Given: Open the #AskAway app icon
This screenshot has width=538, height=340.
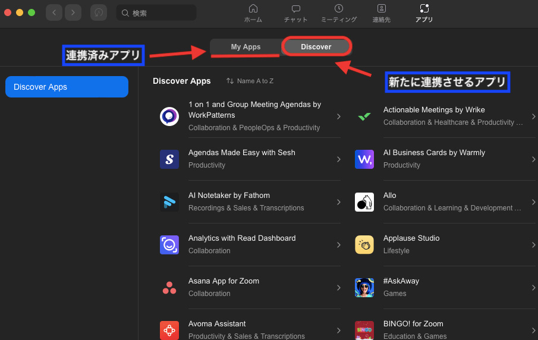Looking at the screenshot, I should (364, 288).
